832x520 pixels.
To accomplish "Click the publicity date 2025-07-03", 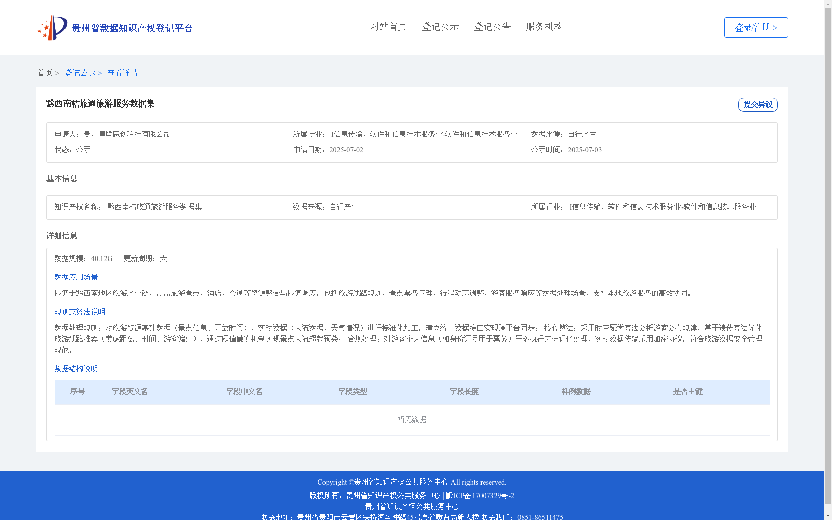I will (x=584, y=150).
